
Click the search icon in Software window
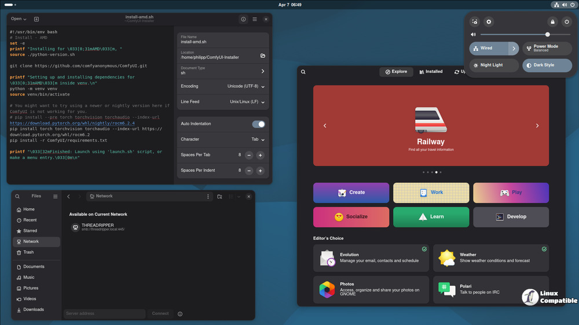point(303,72)
